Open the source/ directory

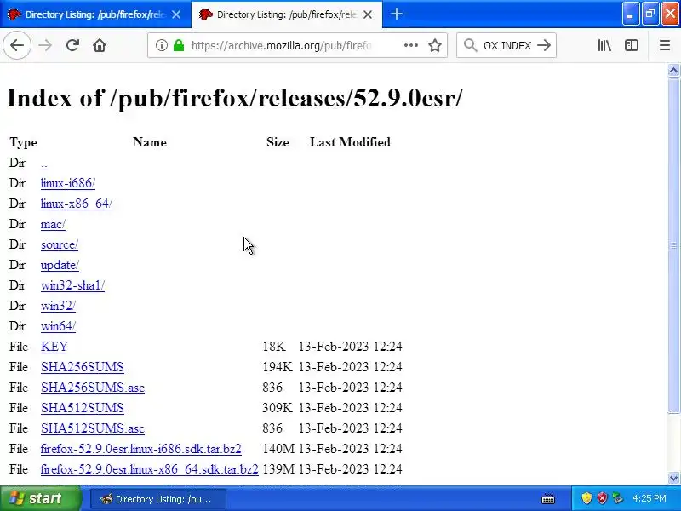pyautogui.click(x=60, y=244)
